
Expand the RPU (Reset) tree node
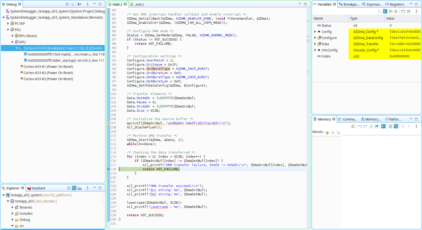click(12, 36)
